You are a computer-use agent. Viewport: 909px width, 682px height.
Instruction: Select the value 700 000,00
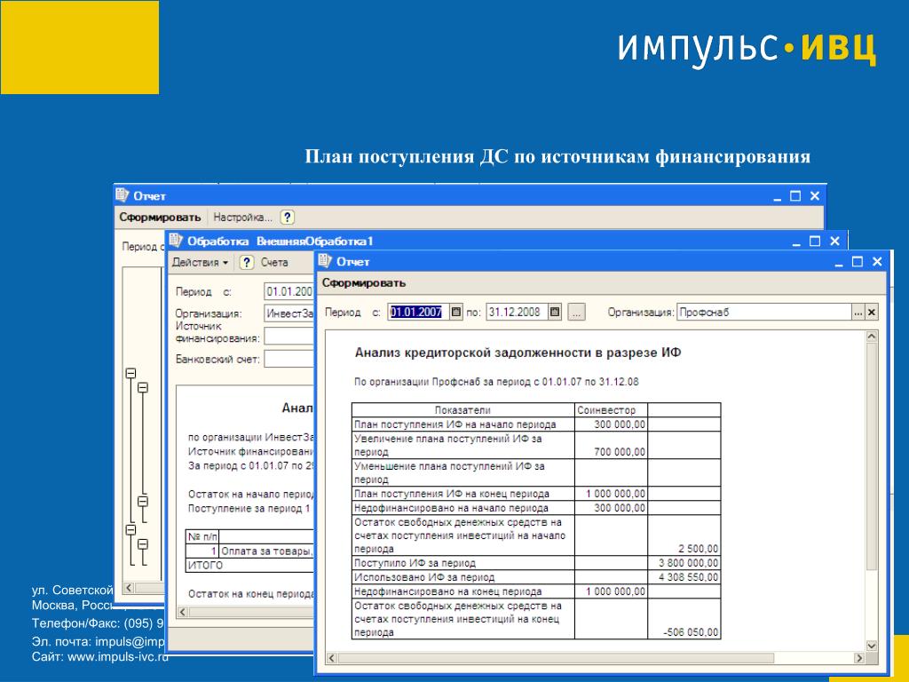tap(611, 446)
